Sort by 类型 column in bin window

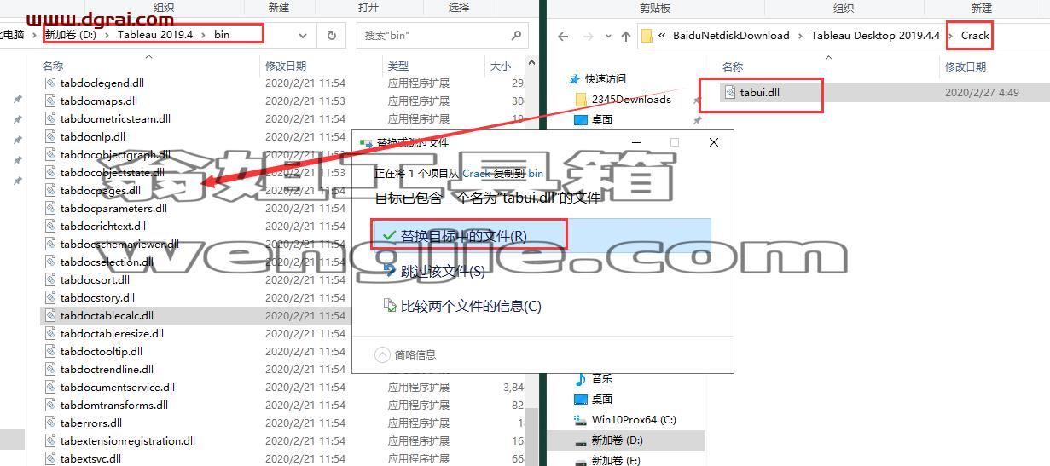[397, 66]
